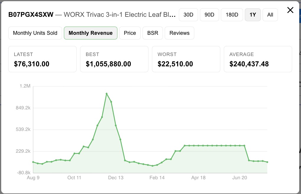301x194 pixels.
Task: Click the 539.2k y-axis label
Action: [x=23, y=129]
